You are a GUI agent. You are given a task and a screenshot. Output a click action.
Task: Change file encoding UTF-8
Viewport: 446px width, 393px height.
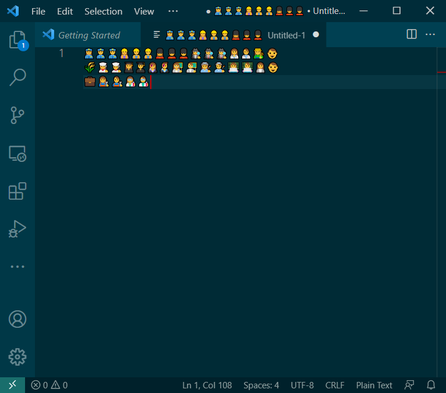(302, 385)
